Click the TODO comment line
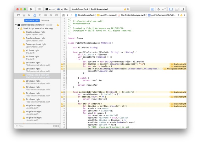The height and width of the screenshot is (143, 201). pyautogui.click(x=108, y=127)
